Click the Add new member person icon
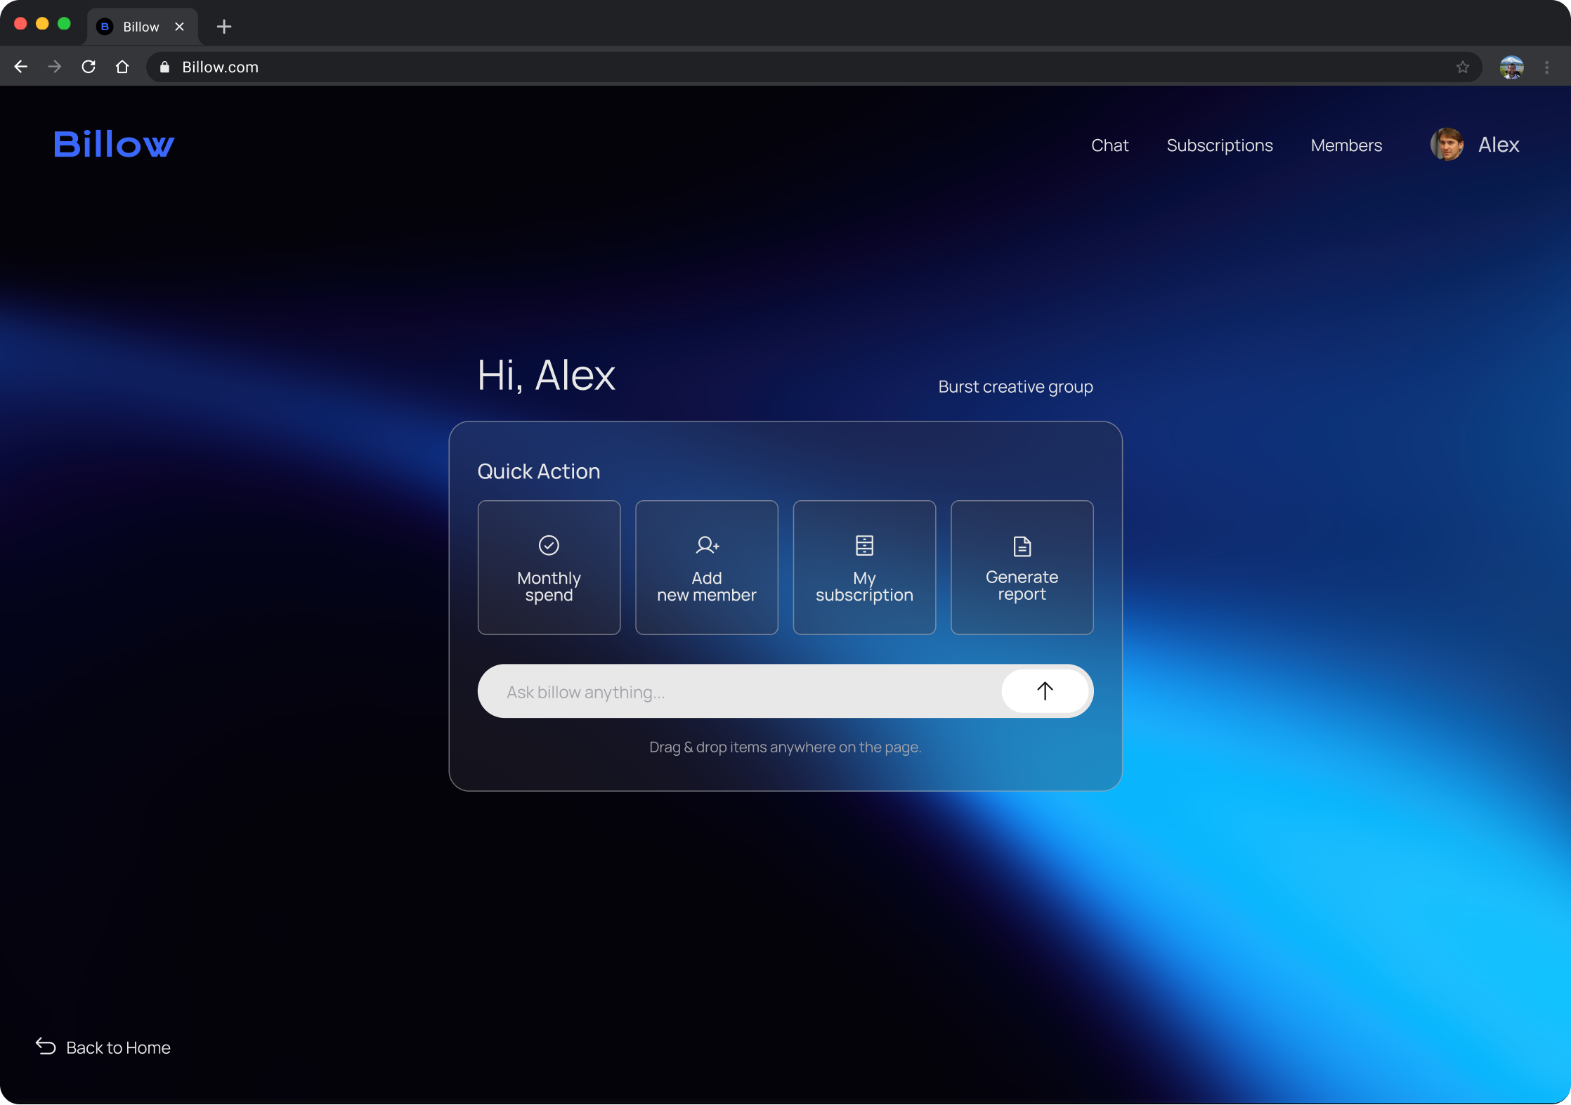The height and width of the screenshot is (1105, 1571). pyautogui.click(x=707, y=545)
